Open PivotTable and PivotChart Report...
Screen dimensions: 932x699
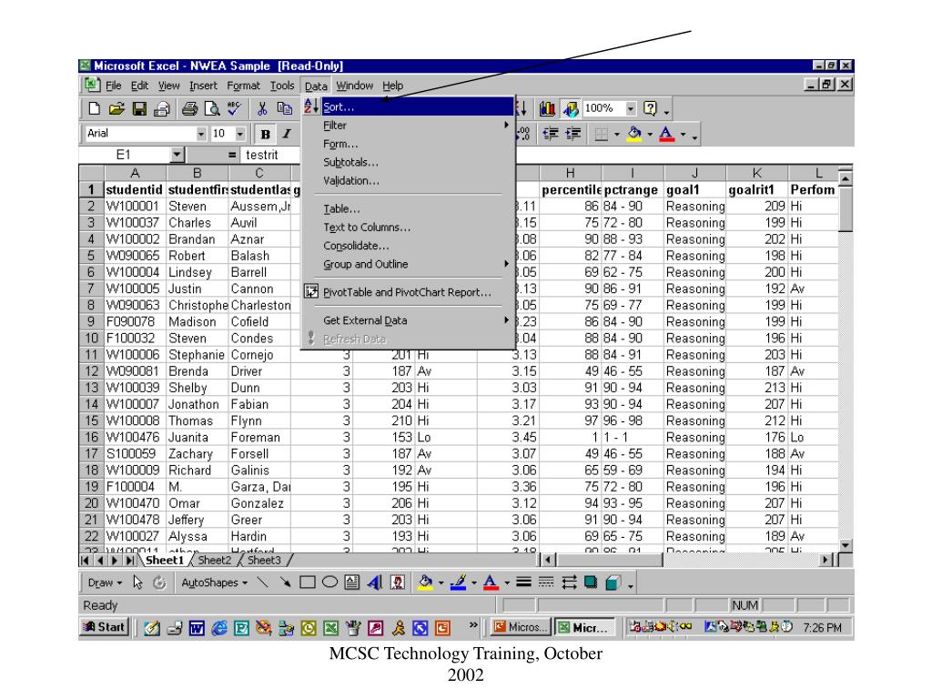pyautogui.click(x=408, y=292)
